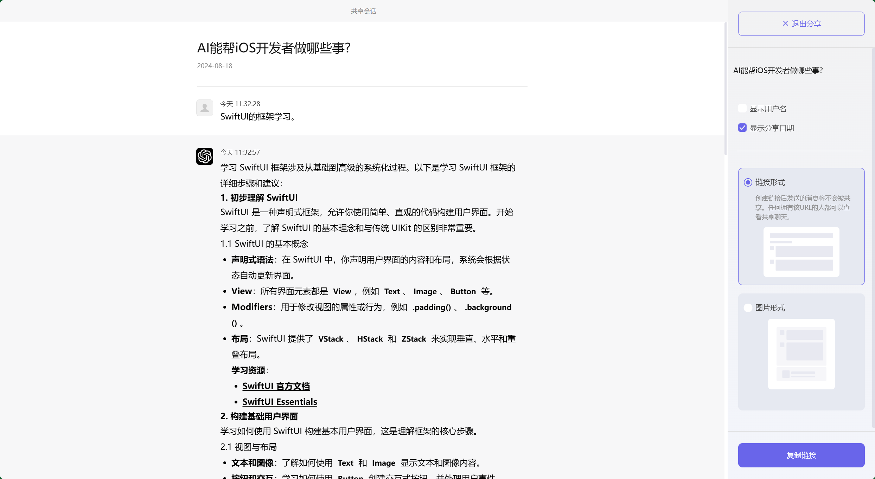This screenshot has width=875, height=479.
Task: Click the share date 2024-08-18
Action: [x=214, y=66]
